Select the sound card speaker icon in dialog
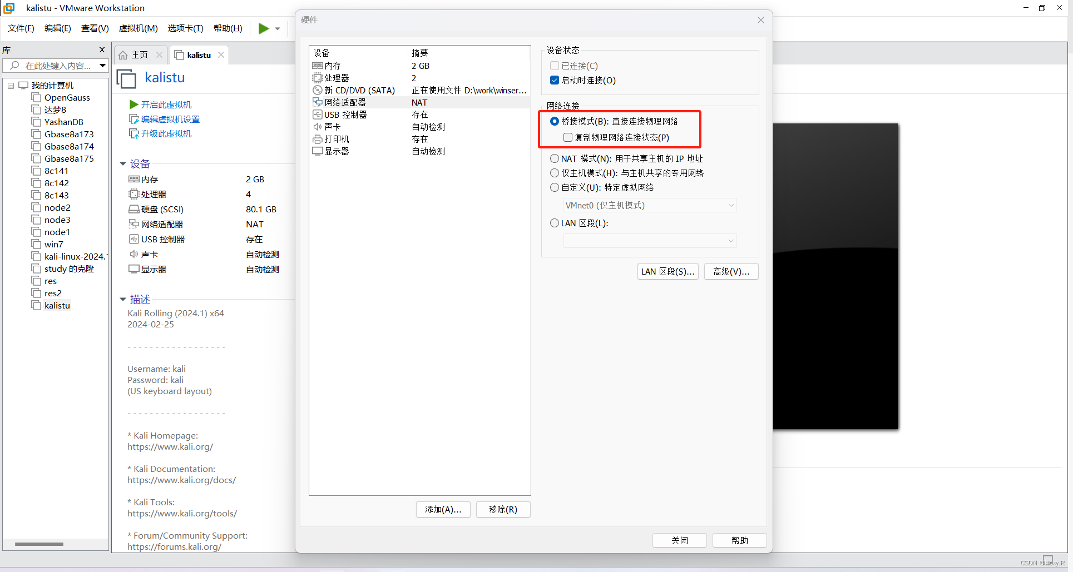1073x572 pixels. (318, 127)
